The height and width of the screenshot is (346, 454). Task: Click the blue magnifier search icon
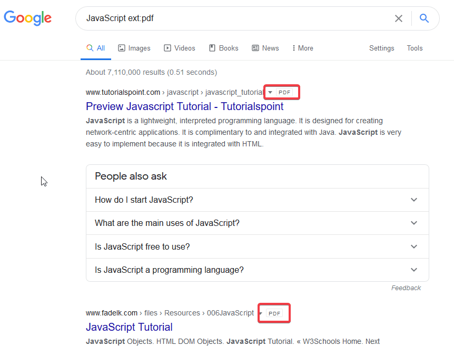point(424,18)
